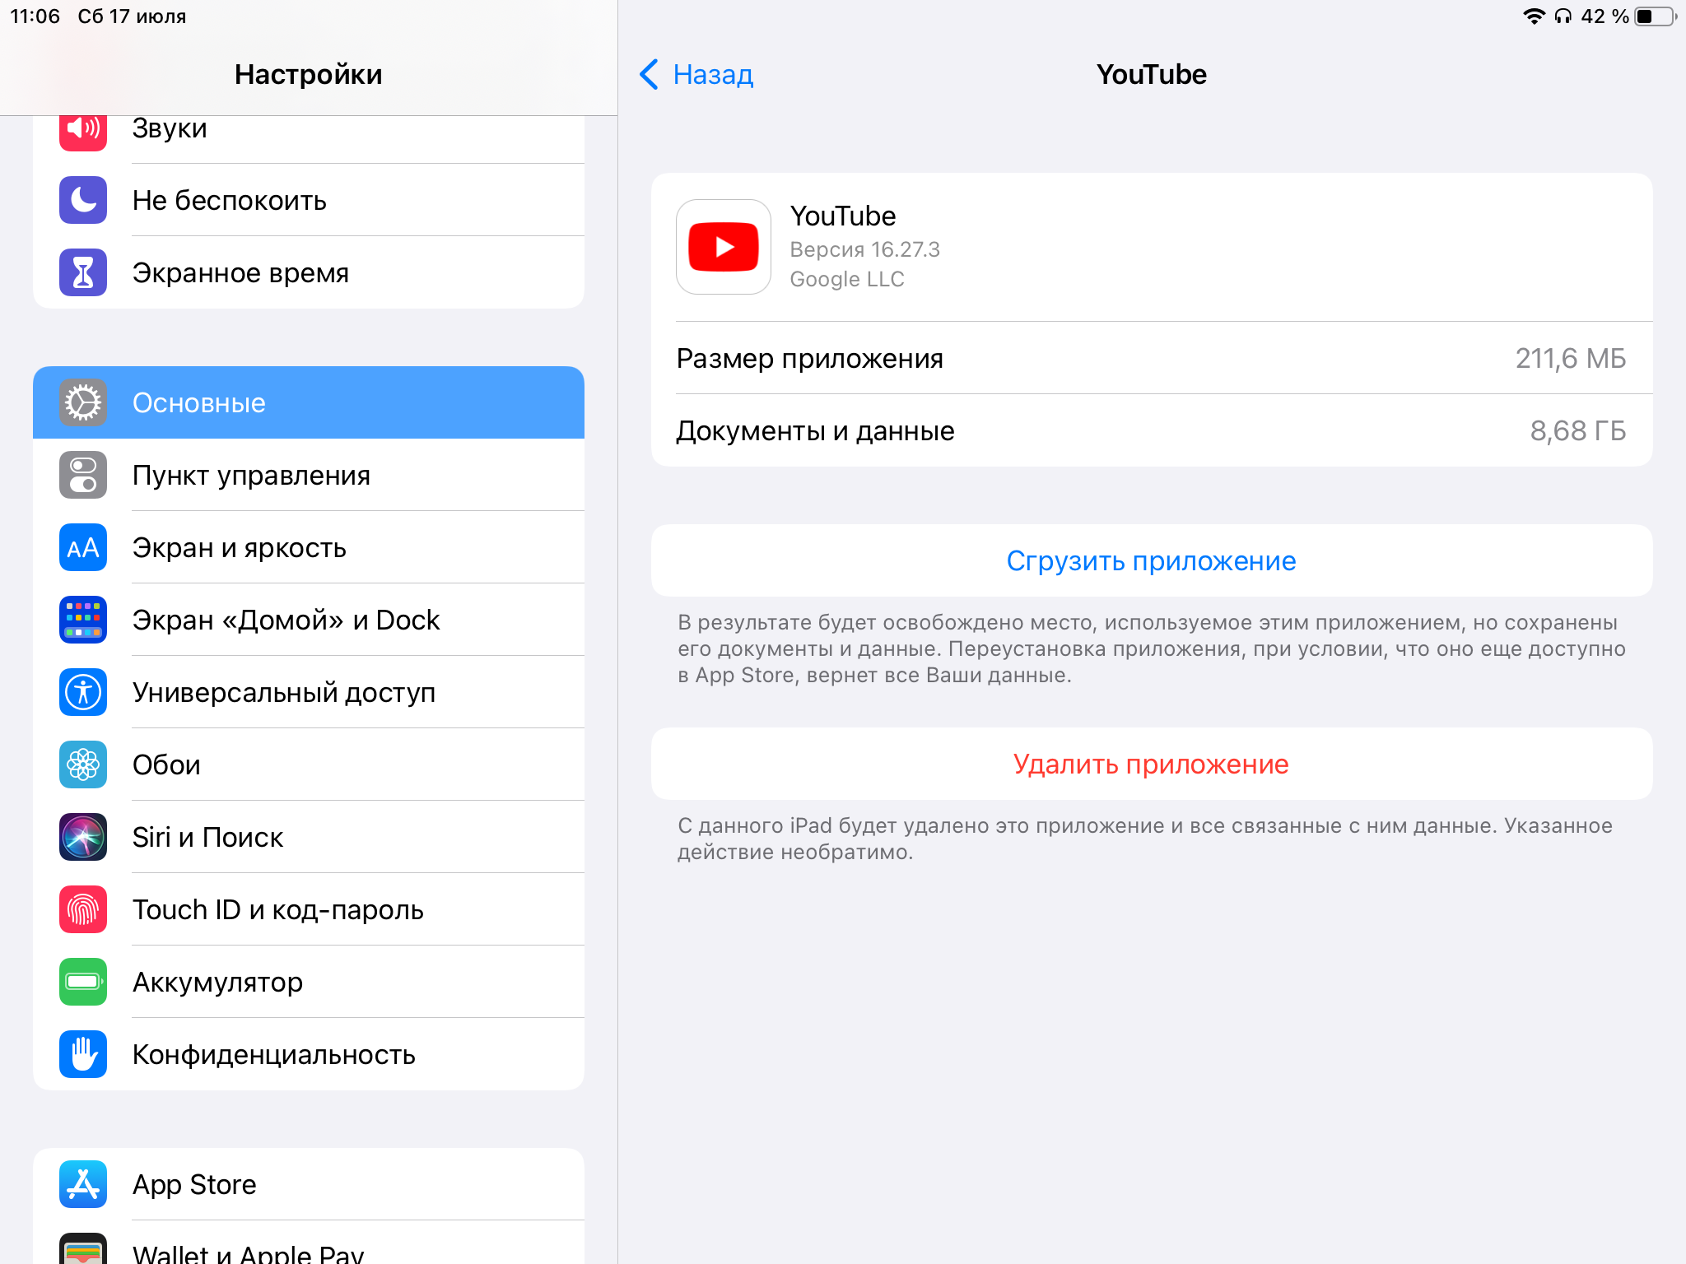Select Основные in the sidebar

(309, 402)
